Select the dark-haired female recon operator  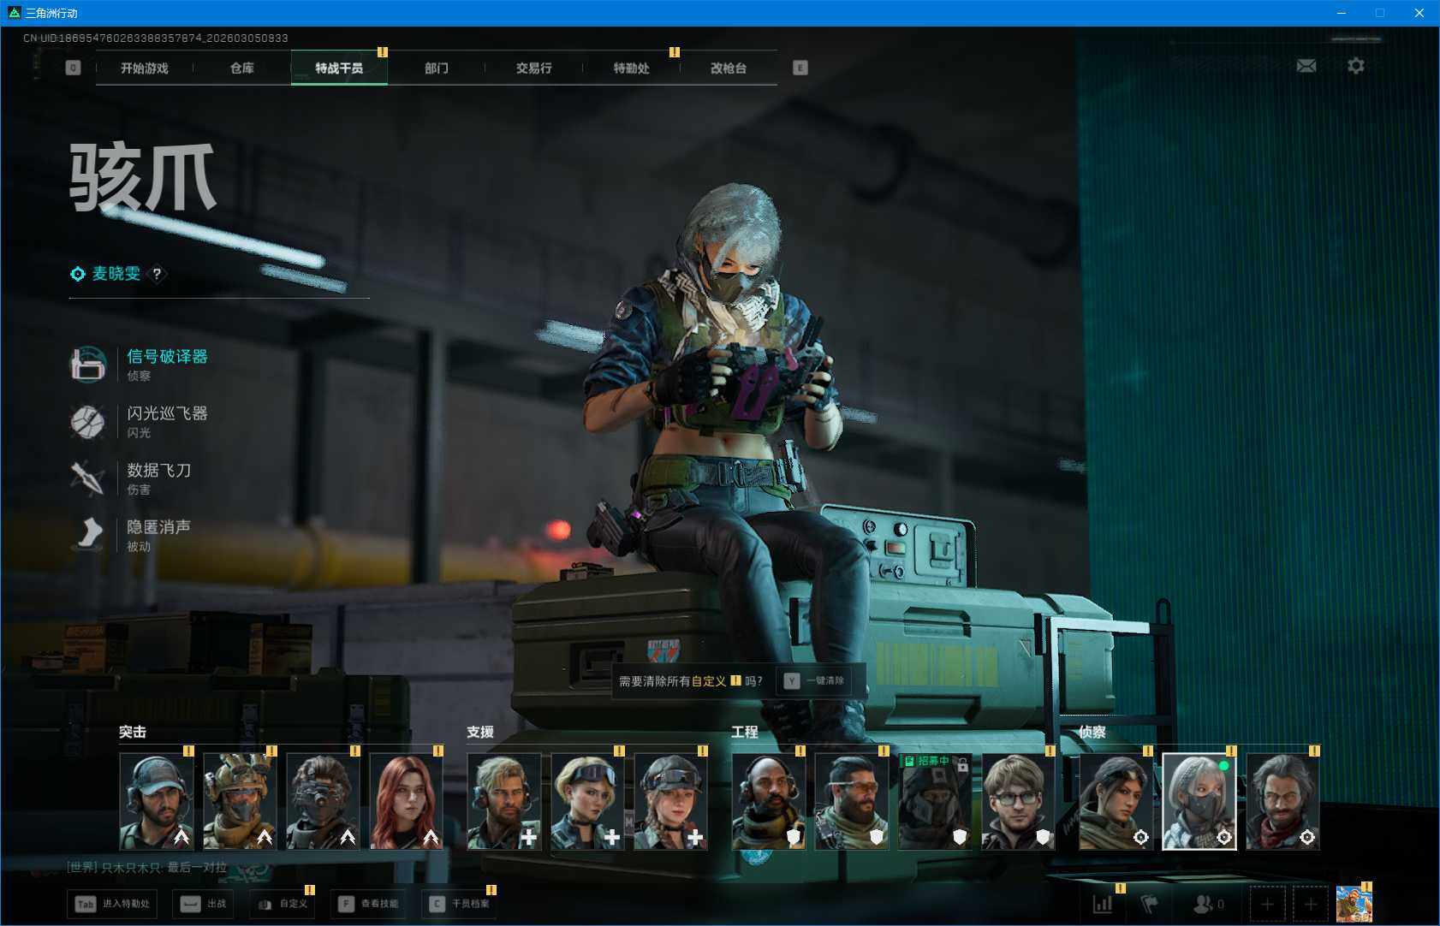pyautogui.click(x=1116, y=801)
